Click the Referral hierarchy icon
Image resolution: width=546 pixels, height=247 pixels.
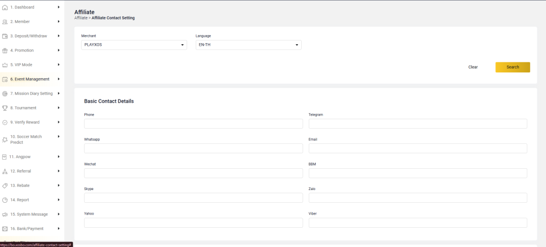click(5, 171)
